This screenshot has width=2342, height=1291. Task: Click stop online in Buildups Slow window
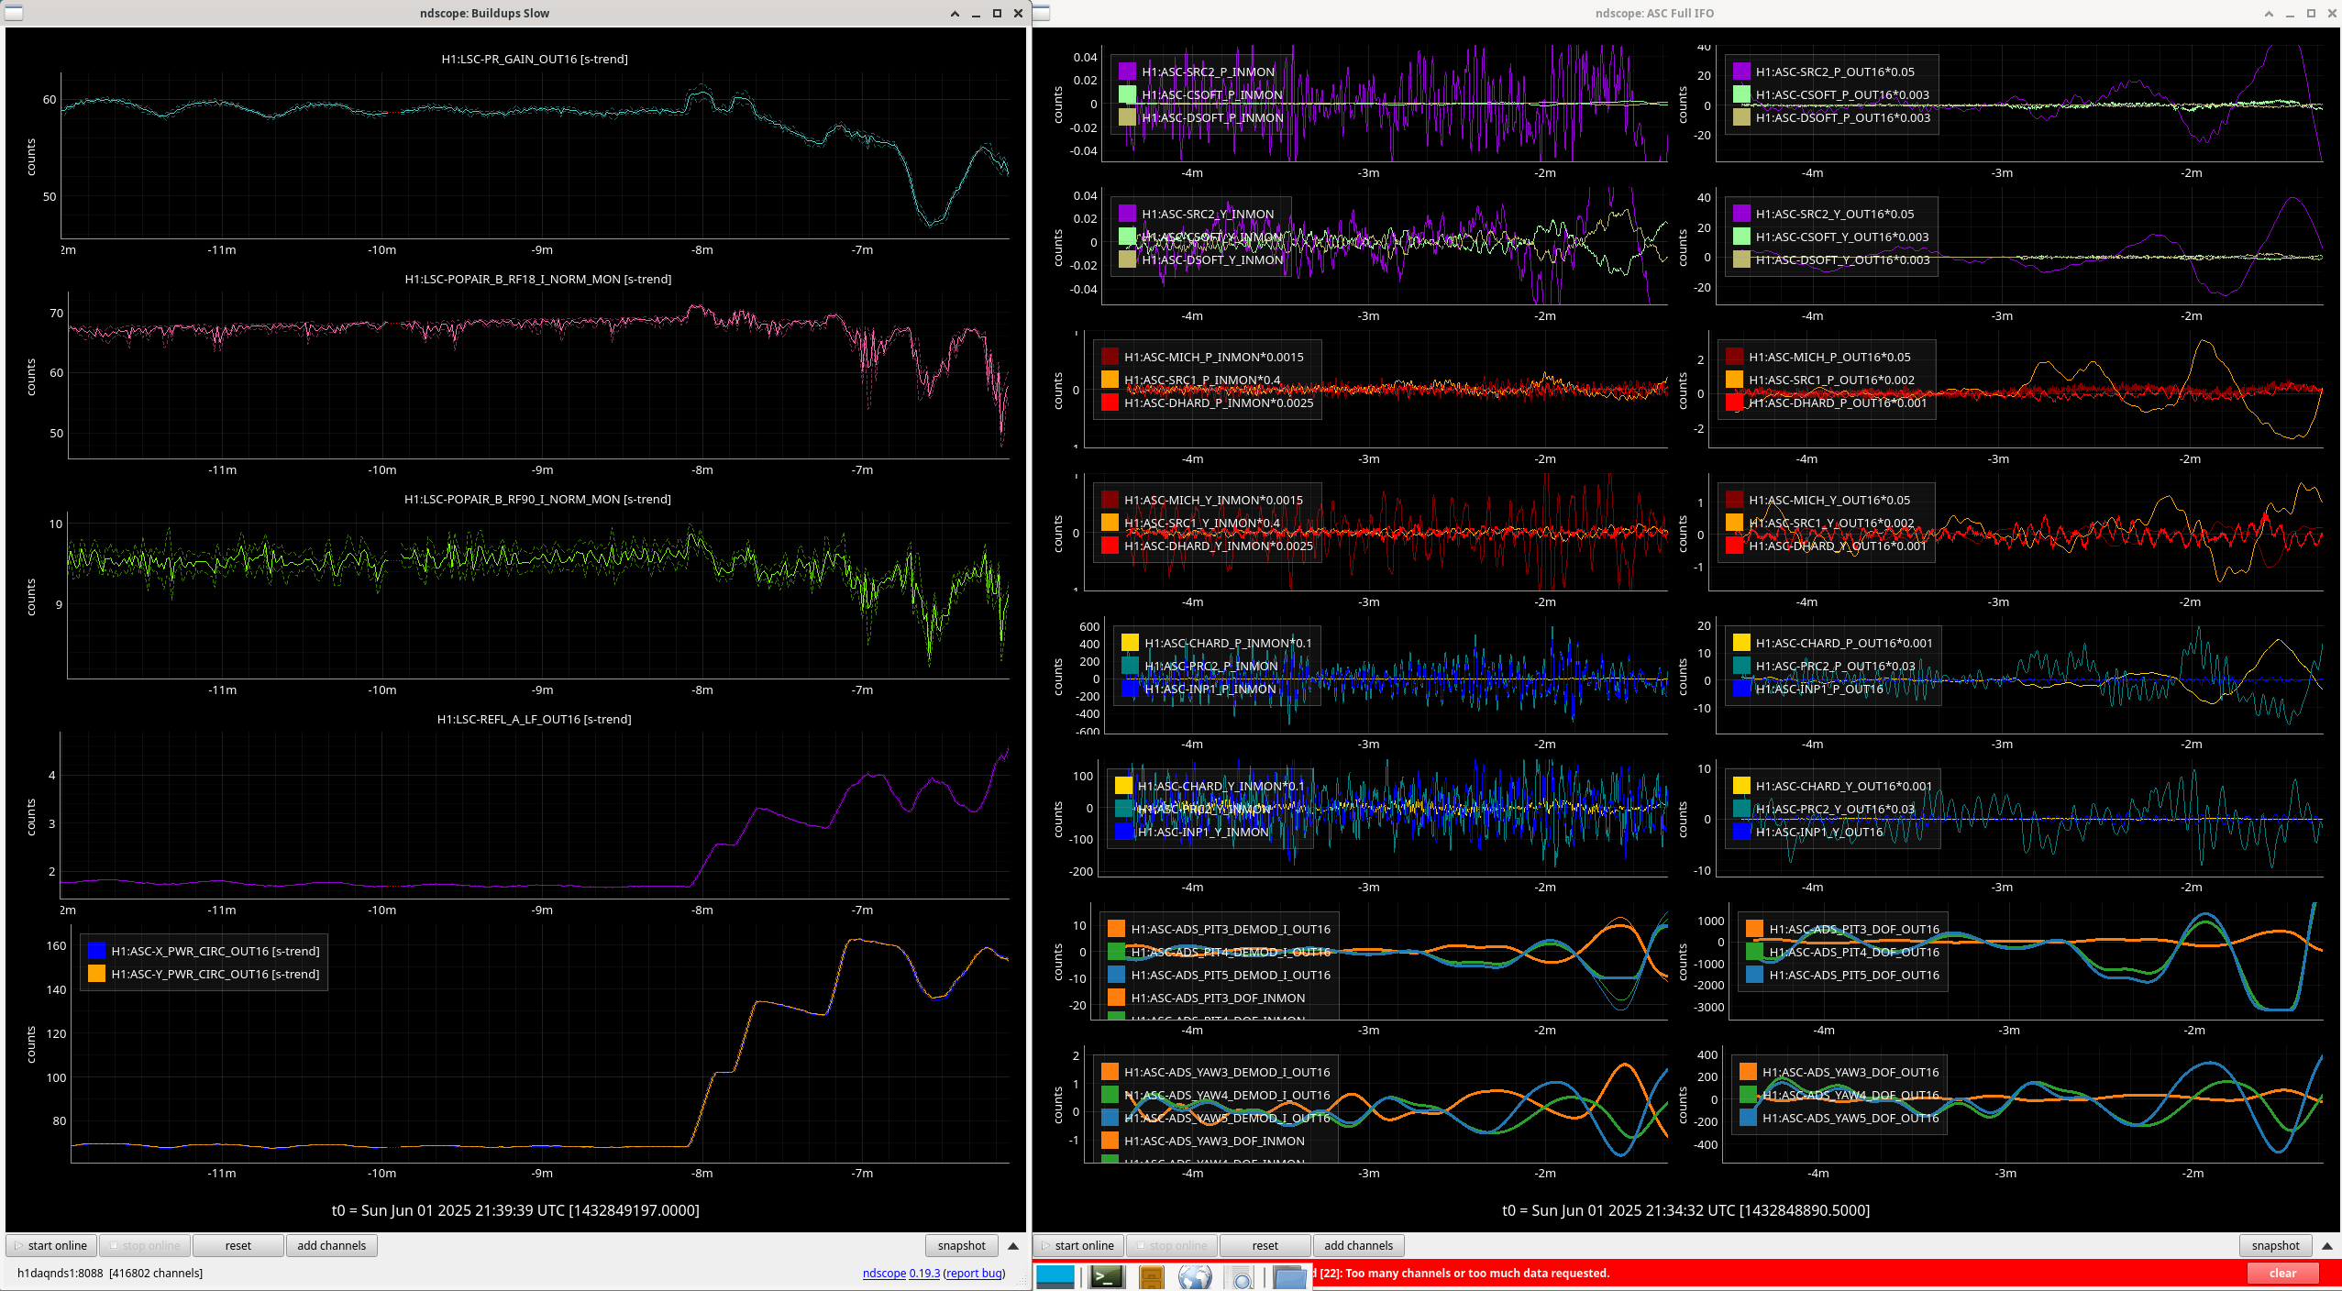click(145, 1245)
